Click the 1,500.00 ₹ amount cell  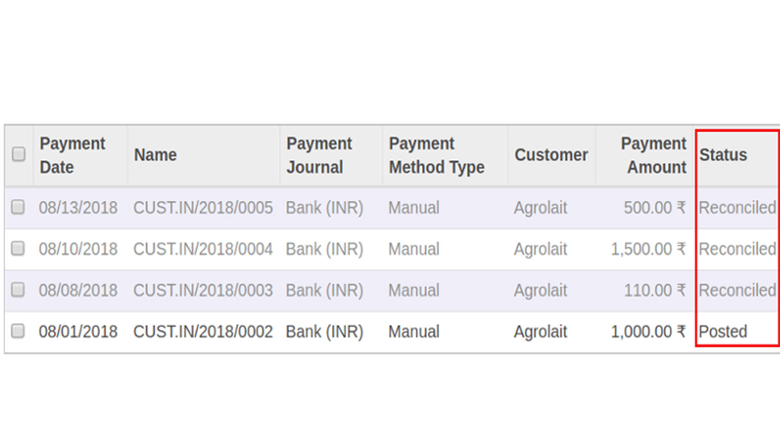(648, 249)
